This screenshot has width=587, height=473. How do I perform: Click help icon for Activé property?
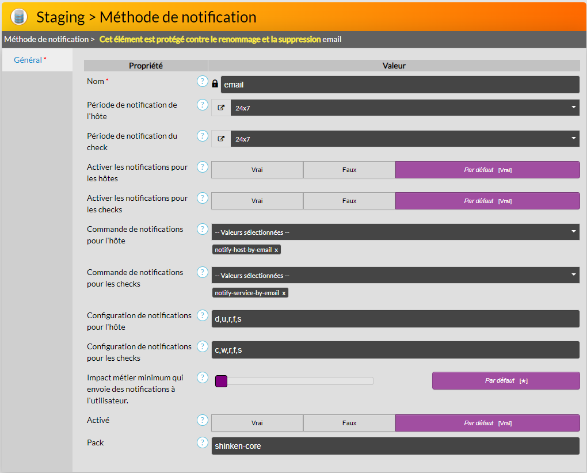click(202, 420)
